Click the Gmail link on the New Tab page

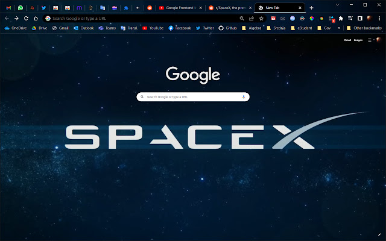(x=347, y=40)
